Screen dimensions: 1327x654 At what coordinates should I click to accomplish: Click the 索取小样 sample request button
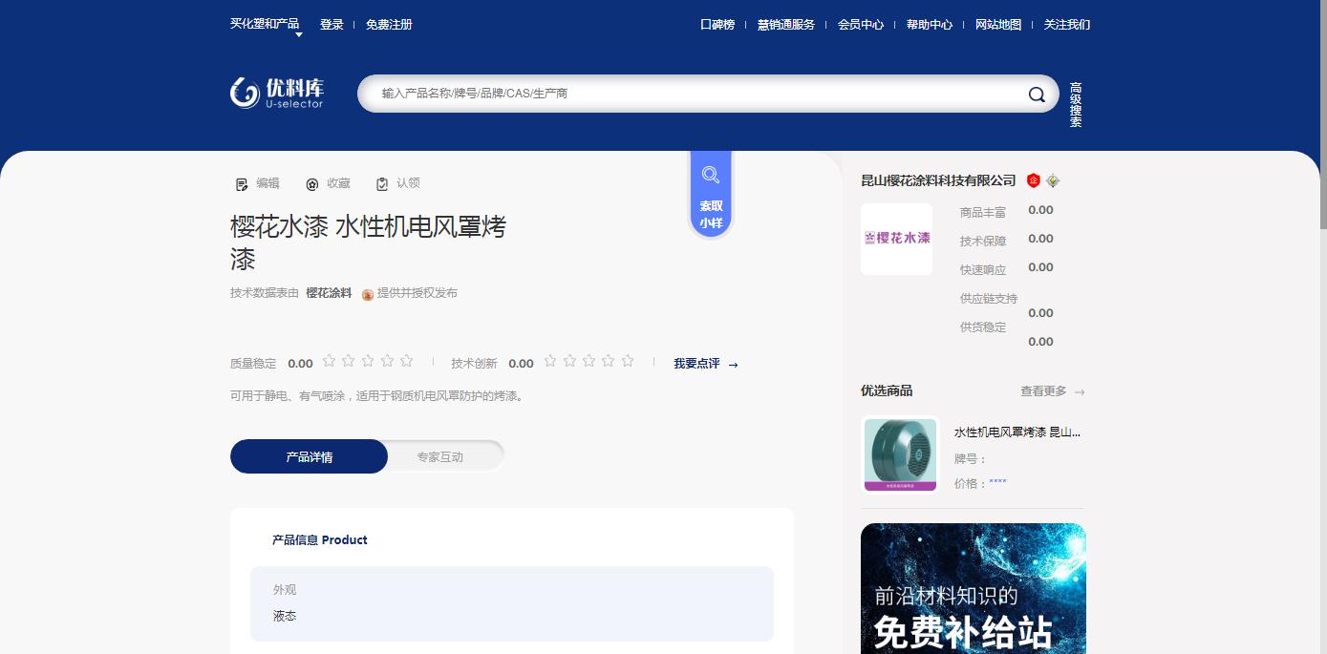click(711, 196)
